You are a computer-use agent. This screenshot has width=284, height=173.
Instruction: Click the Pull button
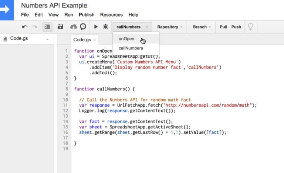(223, 27)
